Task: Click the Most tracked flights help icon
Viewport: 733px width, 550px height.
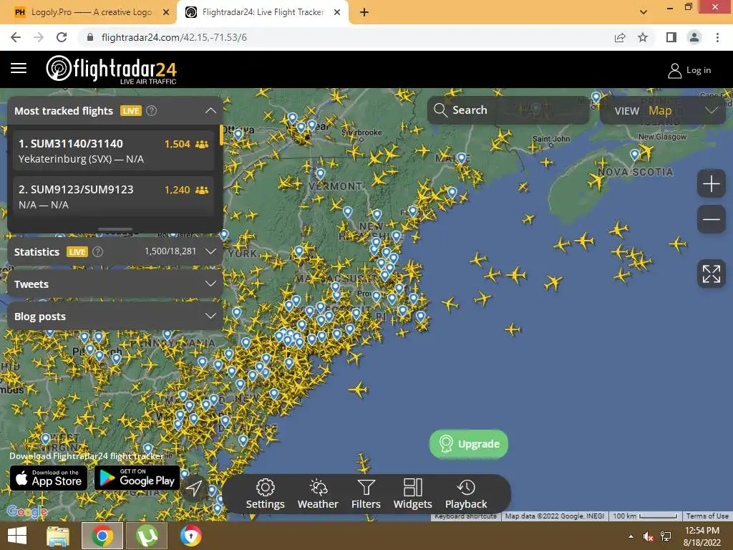Action: pos(152,111)
